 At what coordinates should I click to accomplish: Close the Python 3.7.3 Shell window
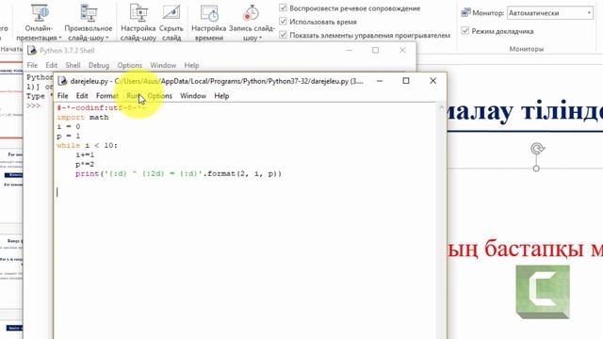(402, 50)
